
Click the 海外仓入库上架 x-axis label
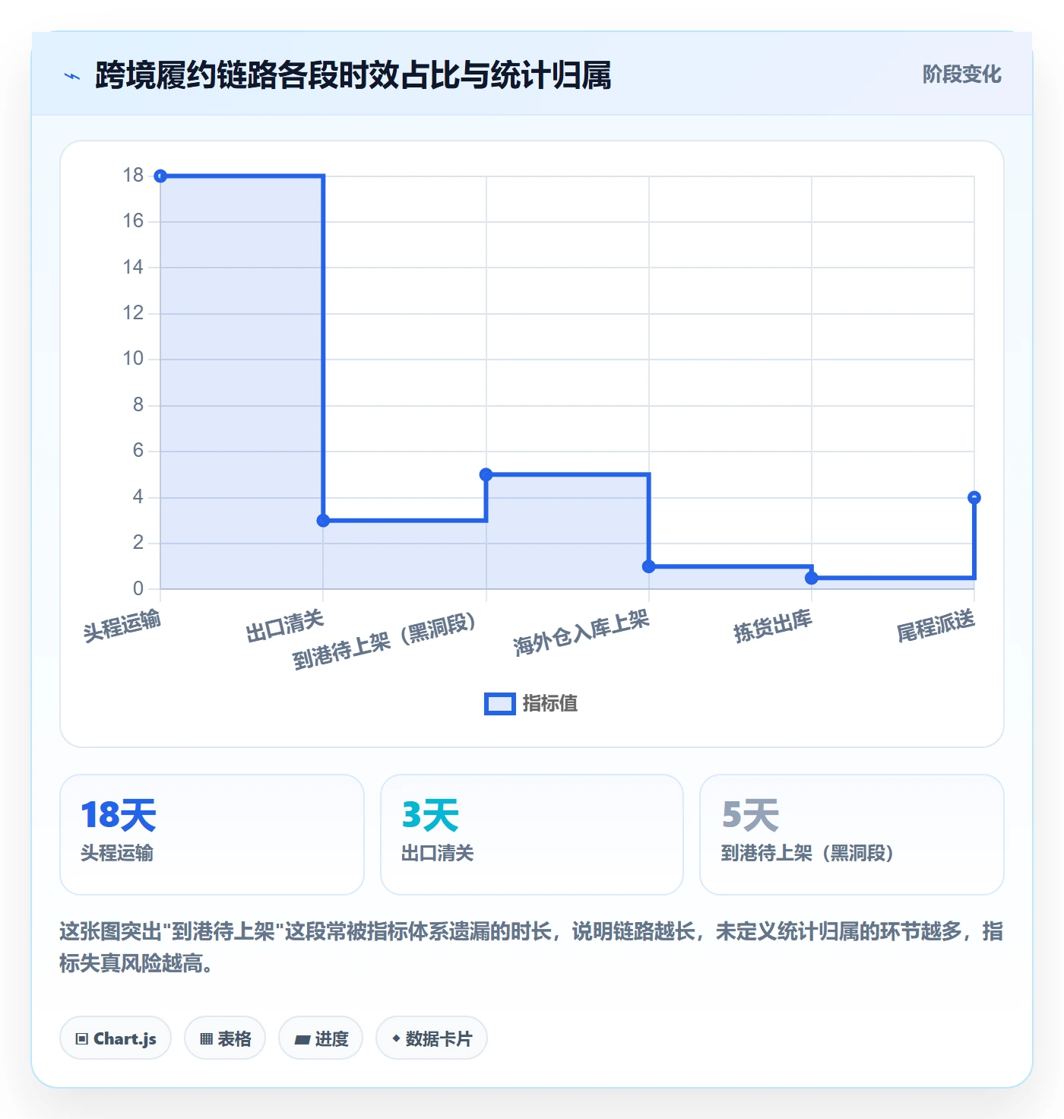point(581,632)
